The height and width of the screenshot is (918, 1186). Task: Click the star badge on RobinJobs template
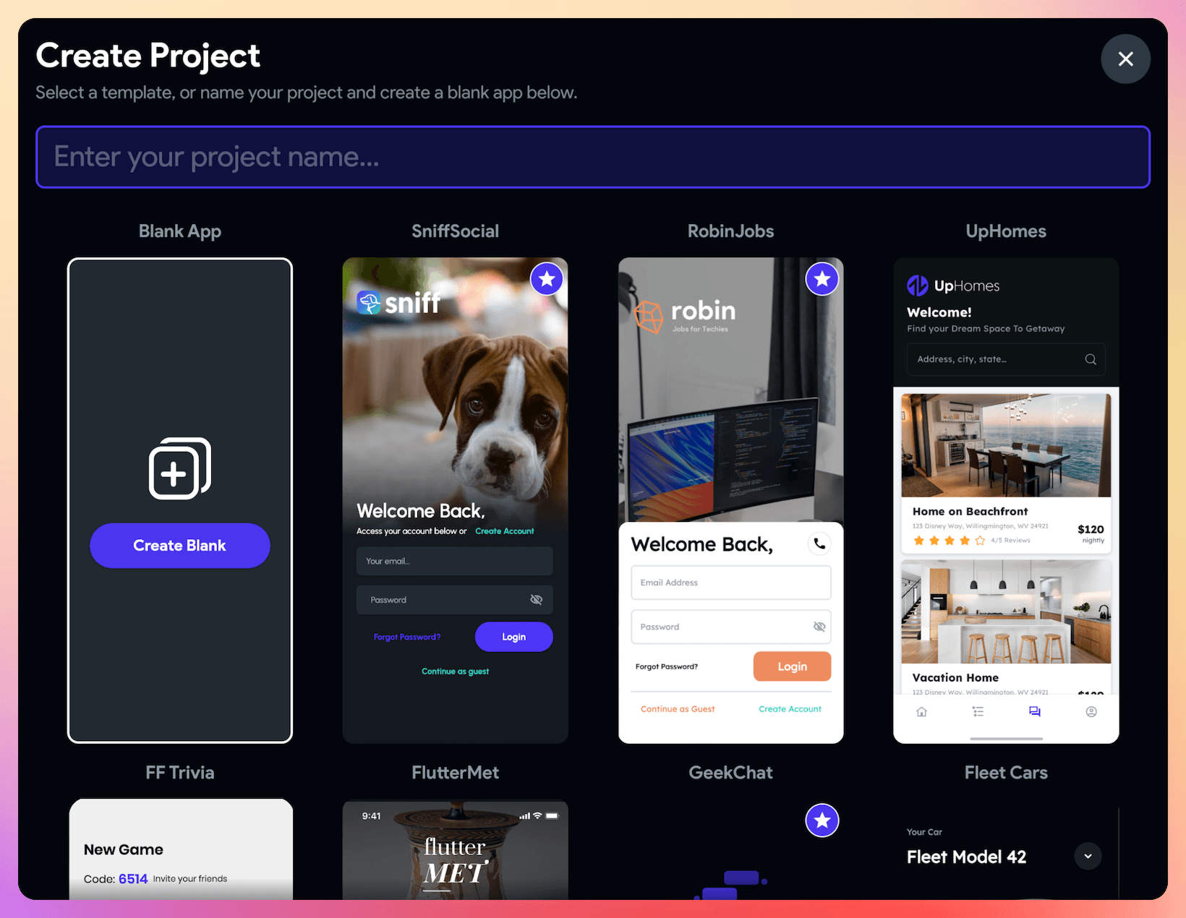822,279
